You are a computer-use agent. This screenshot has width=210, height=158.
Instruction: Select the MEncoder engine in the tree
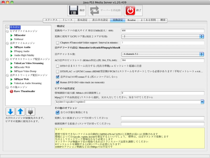point(20,35)
